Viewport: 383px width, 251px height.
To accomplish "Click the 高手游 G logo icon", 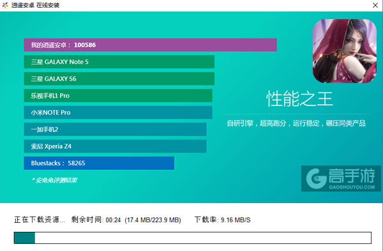I will point(317,178).
